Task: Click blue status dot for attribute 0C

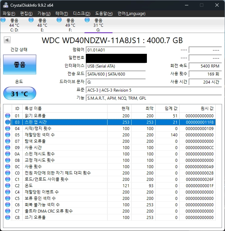Action: click(8, 166)
